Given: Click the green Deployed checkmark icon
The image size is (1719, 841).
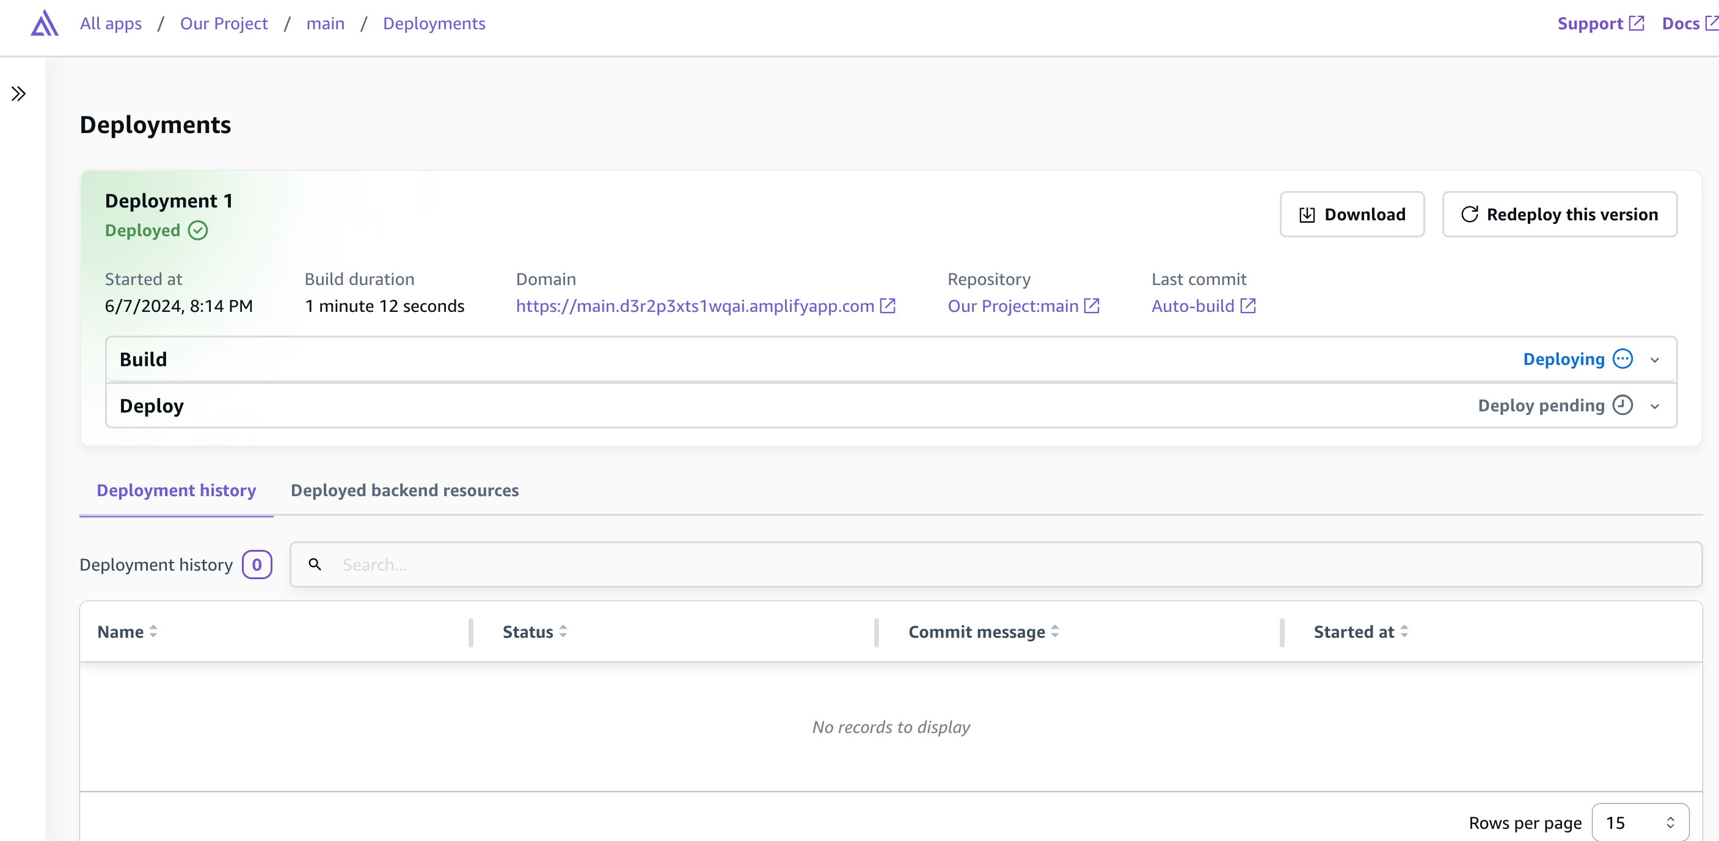Looking at the screenshot, I should click(197, 230).
